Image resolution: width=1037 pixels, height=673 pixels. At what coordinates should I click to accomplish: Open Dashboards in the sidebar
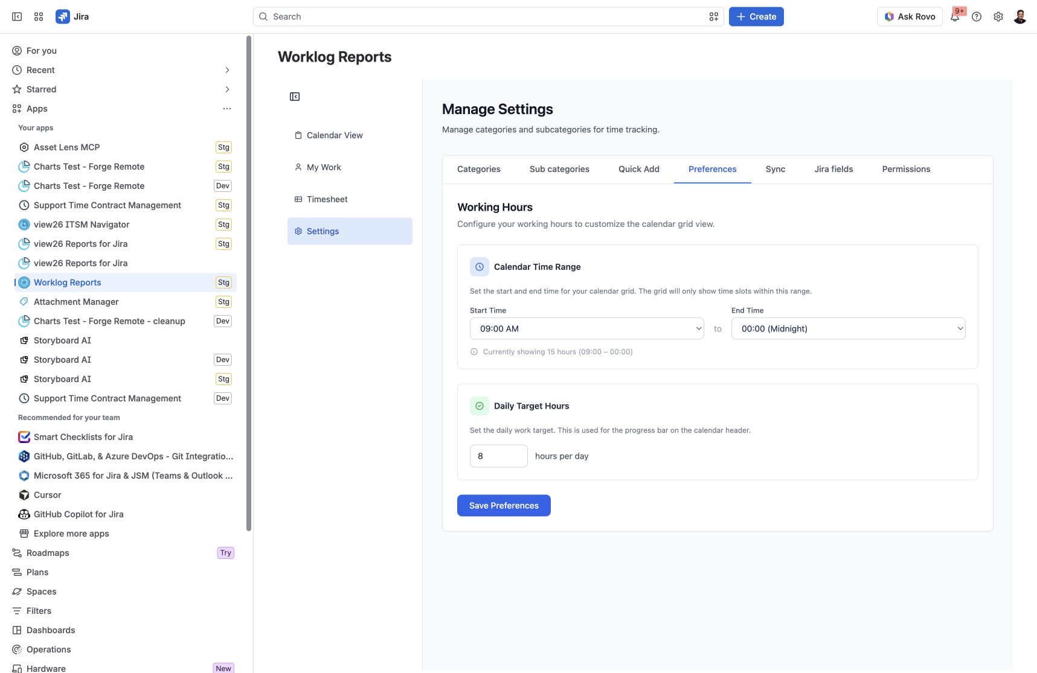click(x=123, y=630)
